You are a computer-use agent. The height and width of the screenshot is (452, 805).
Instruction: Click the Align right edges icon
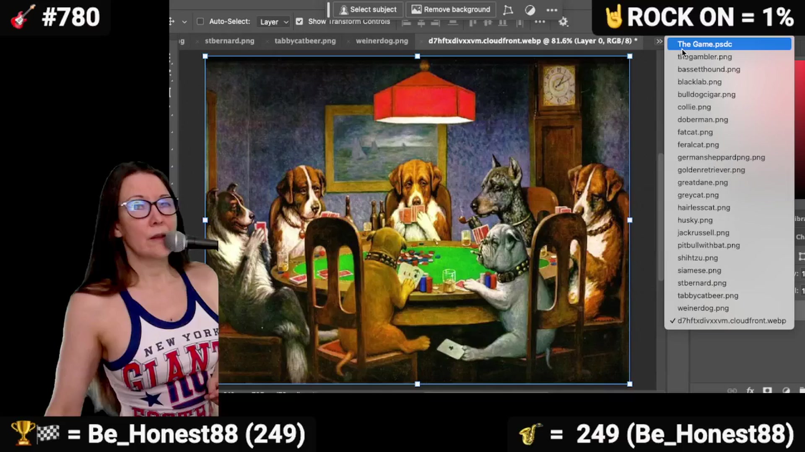coord(435,23)
